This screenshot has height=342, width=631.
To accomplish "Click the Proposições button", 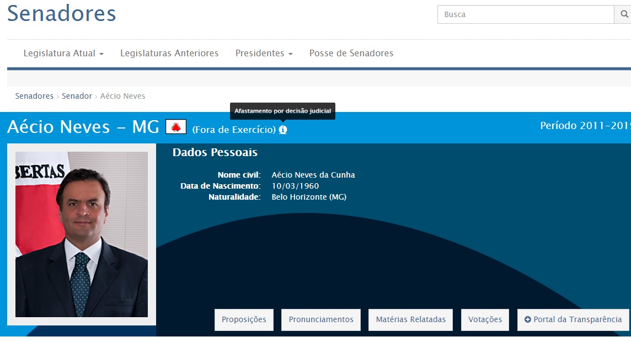I will pos(244,319).
